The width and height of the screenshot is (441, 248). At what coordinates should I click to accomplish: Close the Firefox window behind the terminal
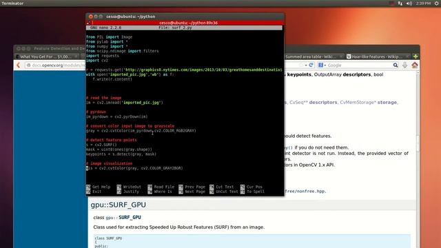19,49
